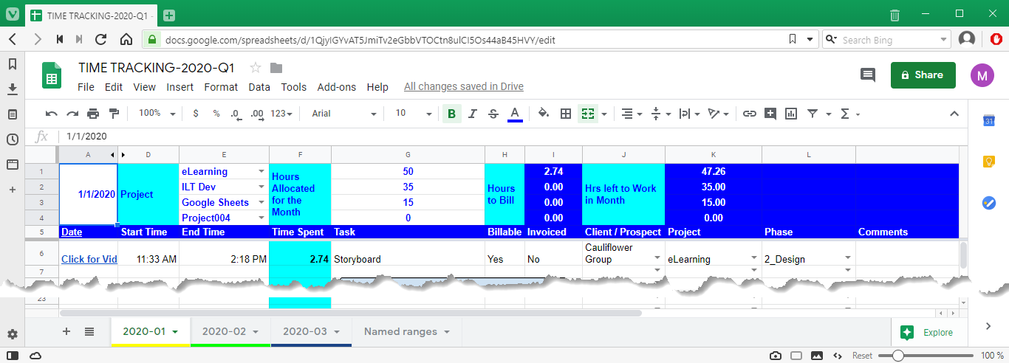
Task: Click the paint format roller icon
Action: coord(114,114)
